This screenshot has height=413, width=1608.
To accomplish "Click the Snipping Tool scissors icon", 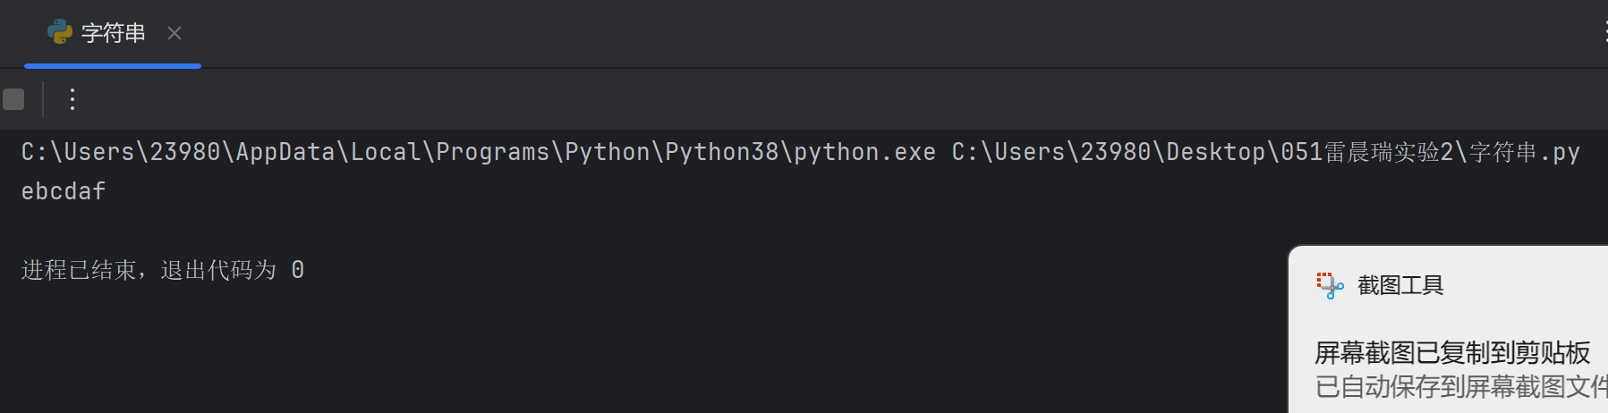I will click(1329, 285).
